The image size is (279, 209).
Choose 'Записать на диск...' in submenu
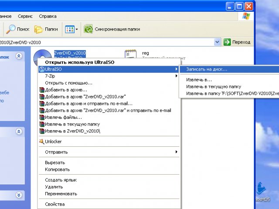pos(229,69)
